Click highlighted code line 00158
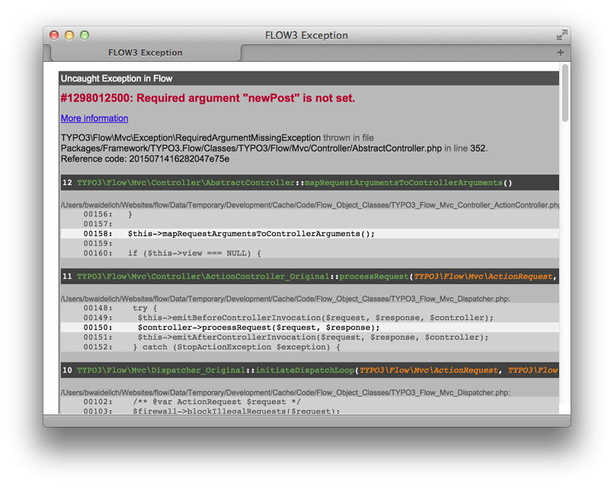This screenshot has width=614, height=487. point(310,234)
